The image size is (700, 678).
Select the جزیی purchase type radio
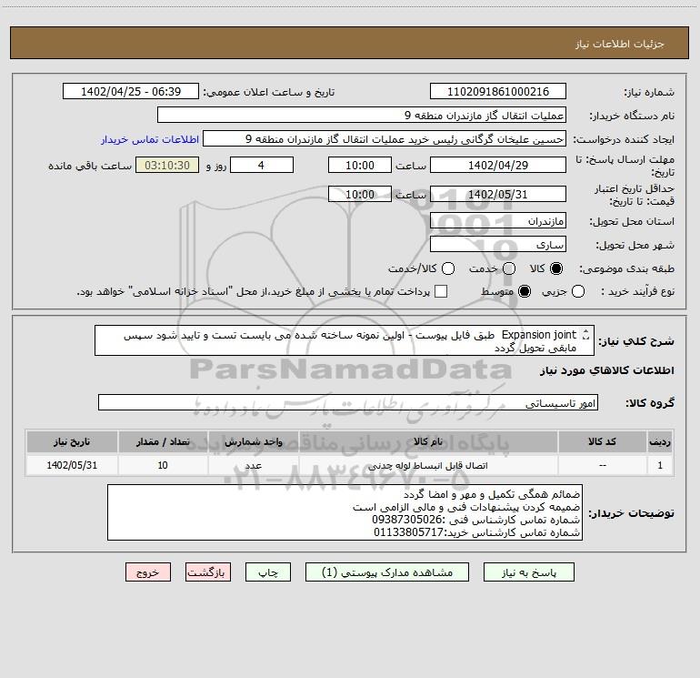click(578, 292)
